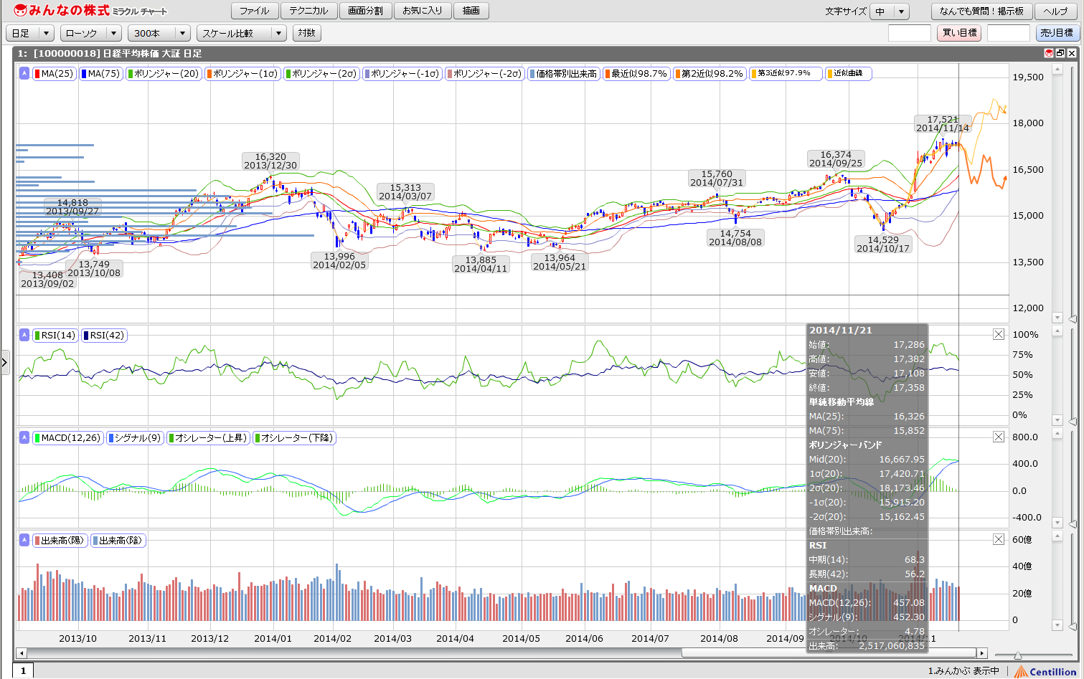This screenshot has height=679, width=1084.
Task: Open the テクニカル menu
Action: pyautogui.click(x=308, y=11)
